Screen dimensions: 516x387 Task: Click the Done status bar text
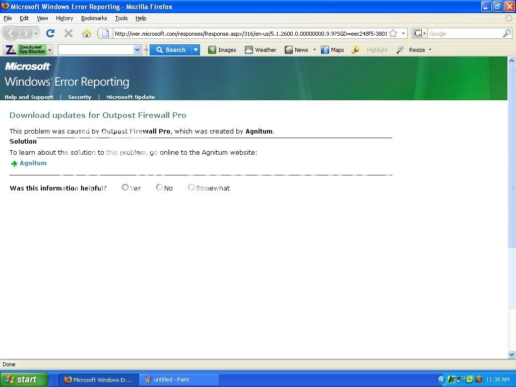(9, 364)
